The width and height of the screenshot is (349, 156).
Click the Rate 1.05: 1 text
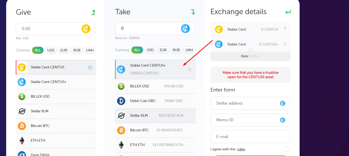(250, 56)
